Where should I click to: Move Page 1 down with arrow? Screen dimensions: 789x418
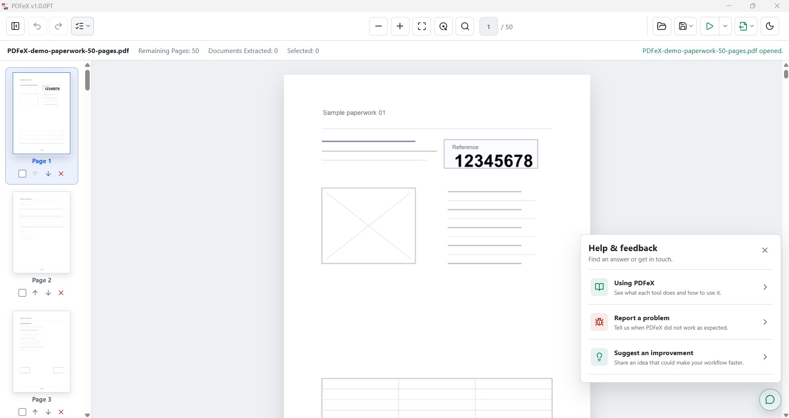tap(48, 174)
